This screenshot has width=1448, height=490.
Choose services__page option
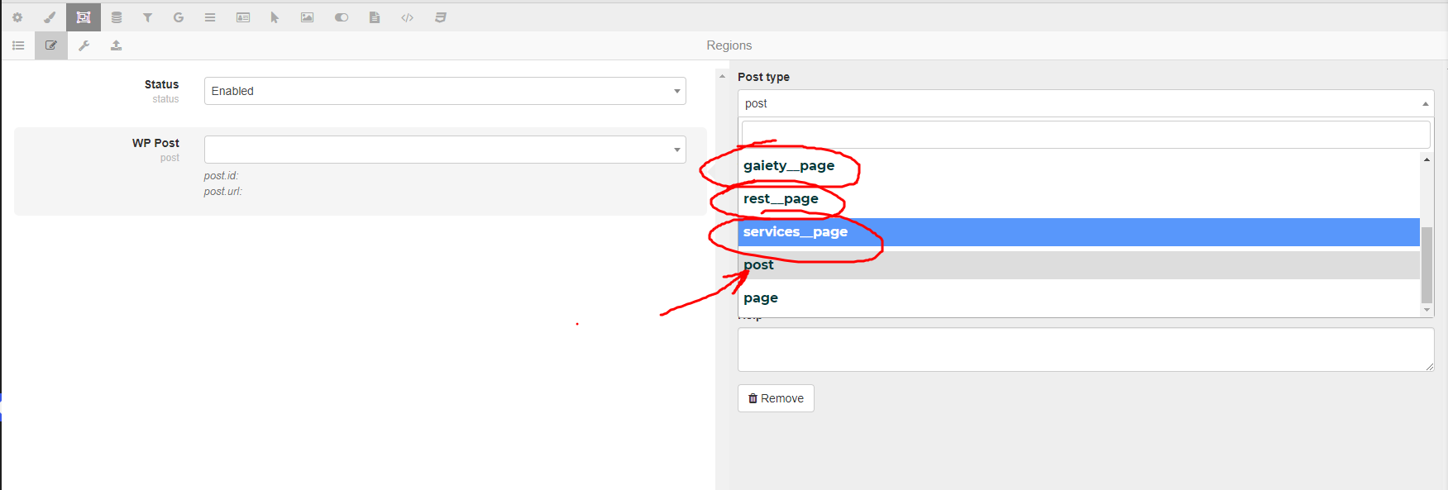[x=1078, y=232]
